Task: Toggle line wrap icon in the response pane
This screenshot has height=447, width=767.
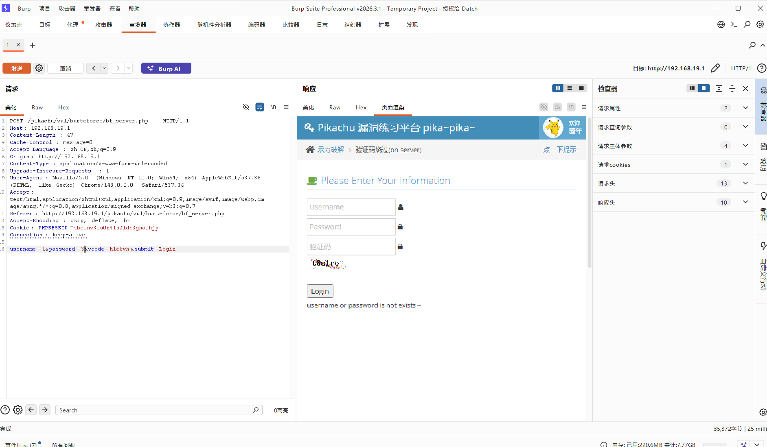Action: tap(557, 107)
